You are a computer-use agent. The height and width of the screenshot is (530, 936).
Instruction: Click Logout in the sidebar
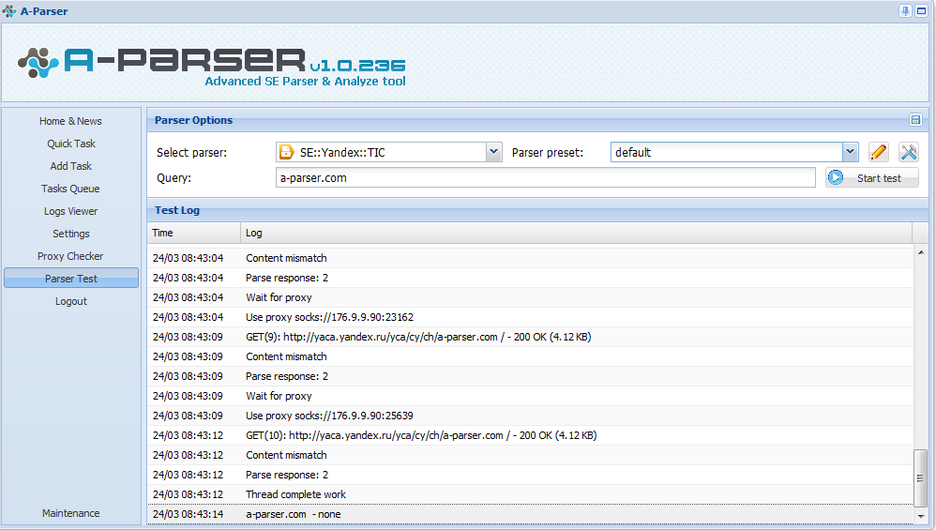pyautogui.click(x=70, y=301)
